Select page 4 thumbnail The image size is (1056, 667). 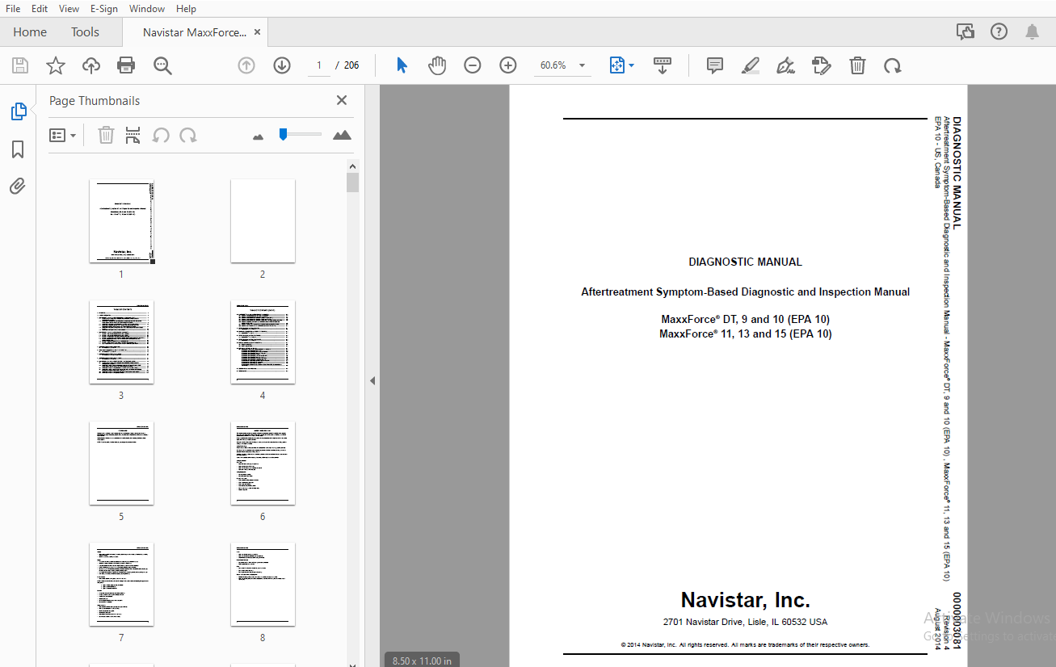pyautogui.click(x=263, y=342)
